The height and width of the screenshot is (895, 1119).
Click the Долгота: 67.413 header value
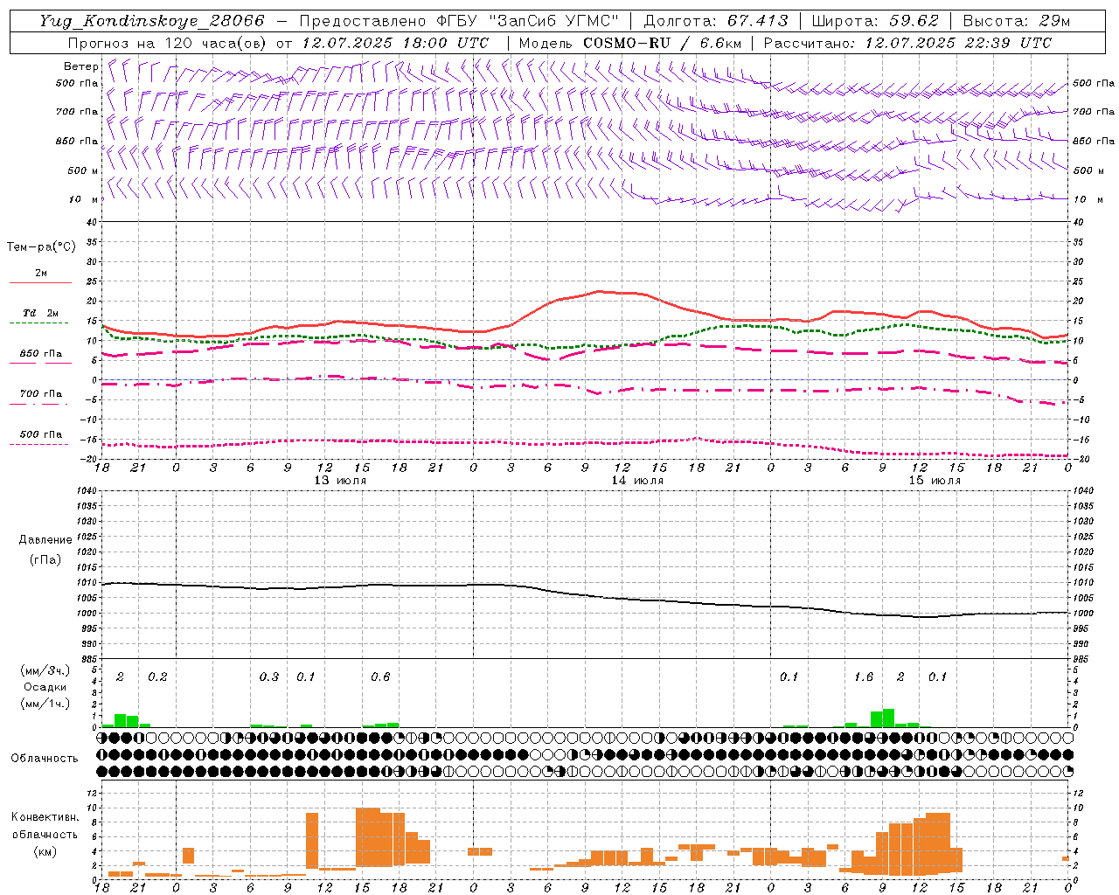(716, 21)
